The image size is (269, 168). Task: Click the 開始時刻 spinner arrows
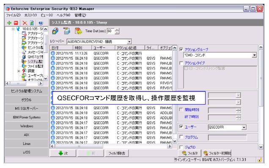click(238, 110)
